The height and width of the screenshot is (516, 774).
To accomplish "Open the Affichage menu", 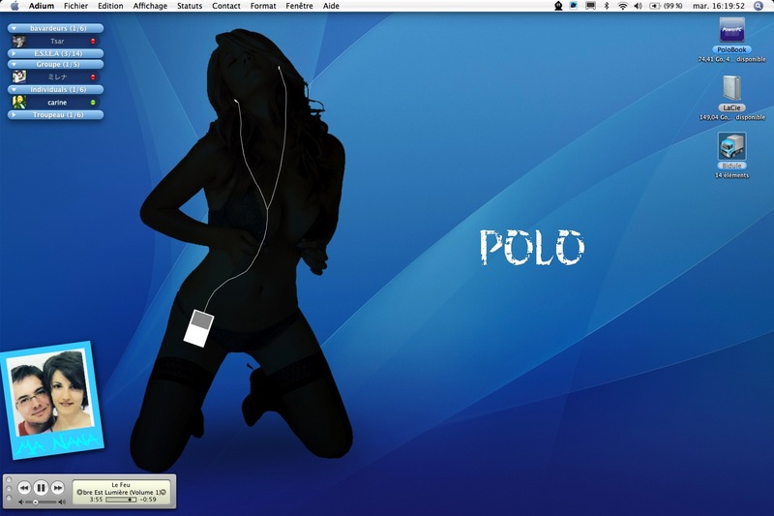I will [150, 6].
